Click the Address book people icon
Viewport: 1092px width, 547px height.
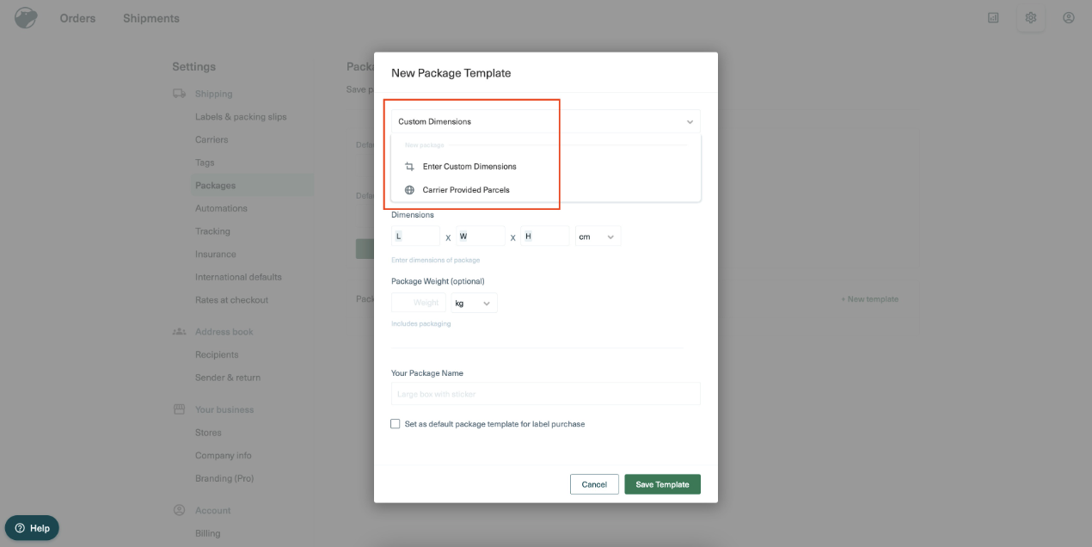coord(179,332)
